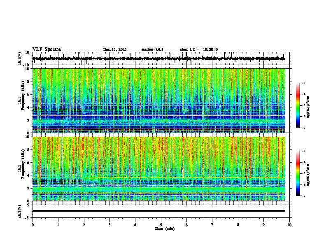Click time axis tick label '1'

coord(58,225)
